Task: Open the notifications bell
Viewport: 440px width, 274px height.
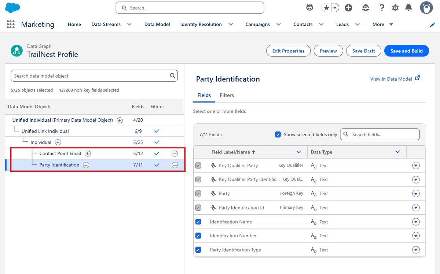Action: (x=408, y=8)
